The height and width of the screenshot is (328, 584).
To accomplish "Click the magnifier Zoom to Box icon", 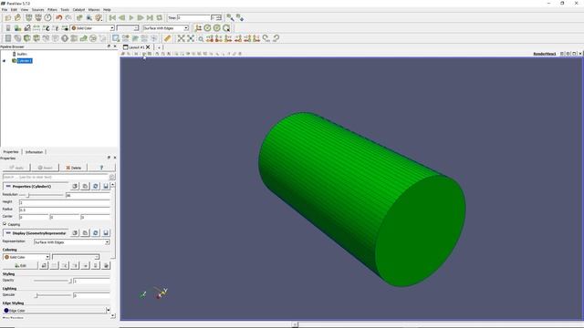I will (201, 38).
